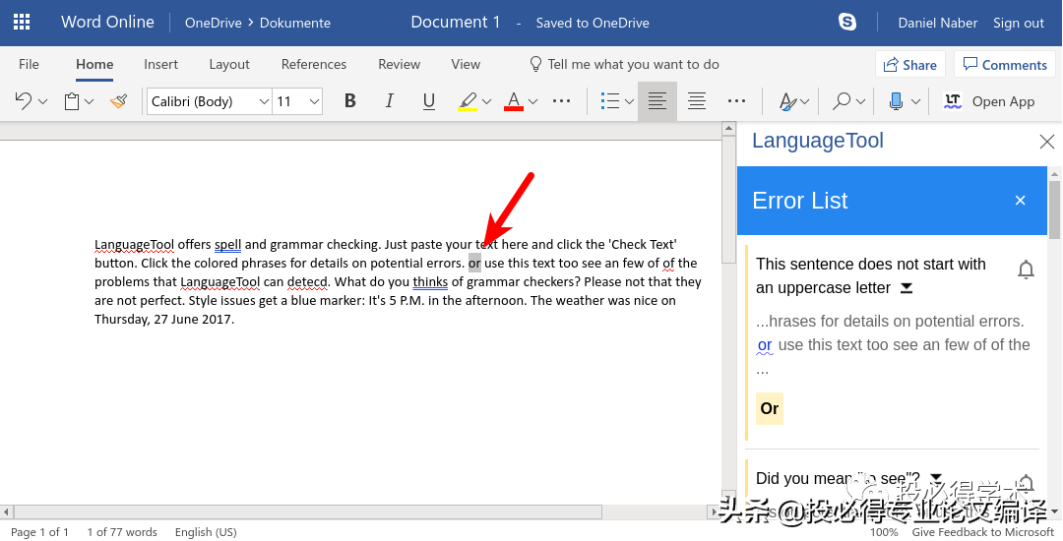Click the Skype icon in header
Viewport: 1063px width, 541px height.
847,23
